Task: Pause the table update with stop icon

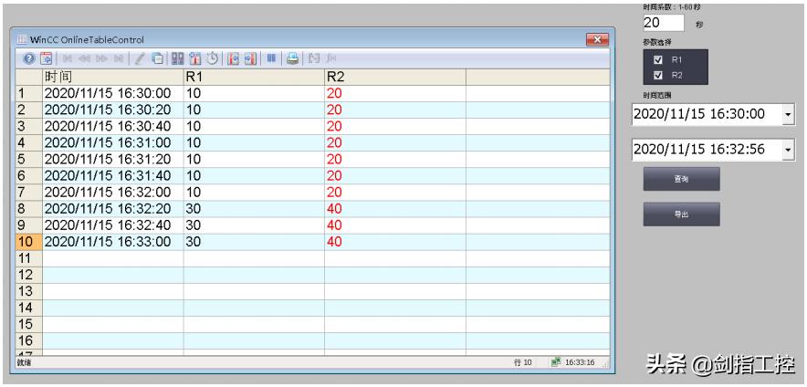Action: point(271,58)
